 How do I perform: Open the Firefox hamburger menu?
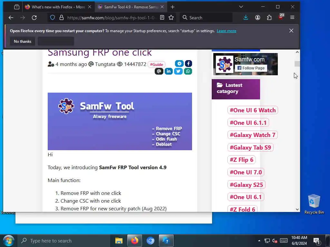[292, 18]
